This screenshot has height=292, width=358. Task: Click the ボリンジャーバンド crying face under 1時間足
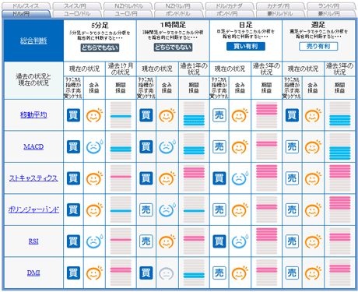click(x=167, y=209)
